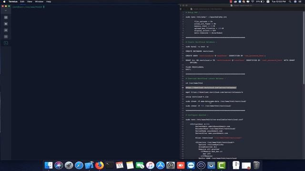The width and height of the screenshot is (305, 171).
Task: Click the battery indicator in menu bar
Action: tap(260, 1)
